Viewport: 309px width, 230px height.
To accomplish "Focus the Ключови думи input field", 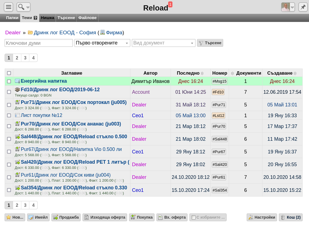I will point(39,43).
